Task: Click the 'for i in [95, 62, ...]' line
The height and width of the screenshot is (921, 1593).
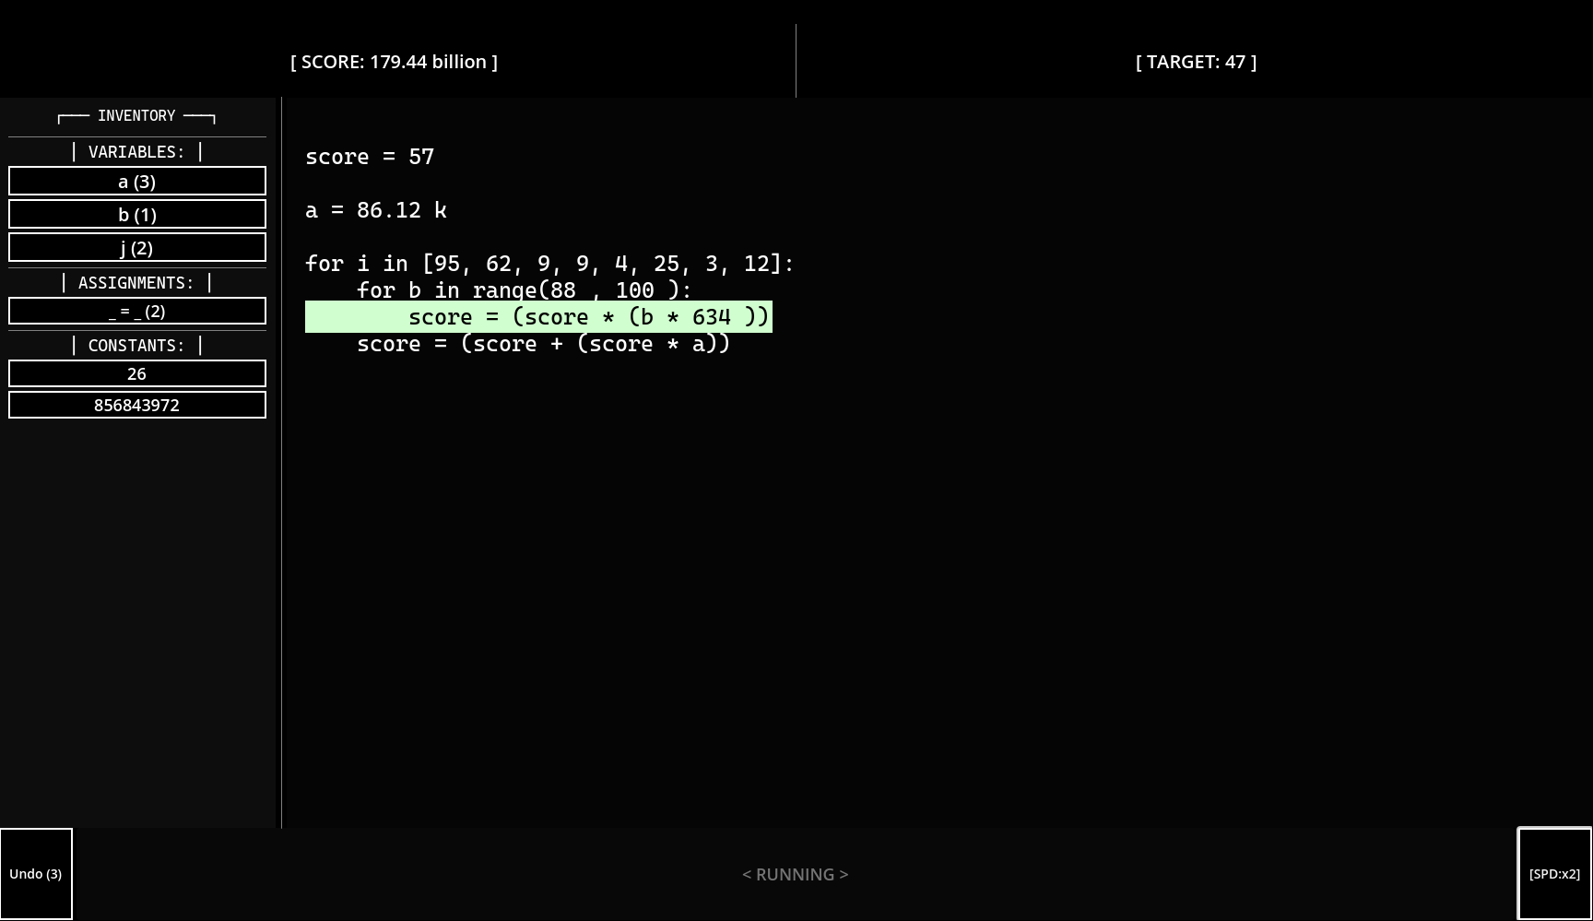Action: click(x=549, y=264)
